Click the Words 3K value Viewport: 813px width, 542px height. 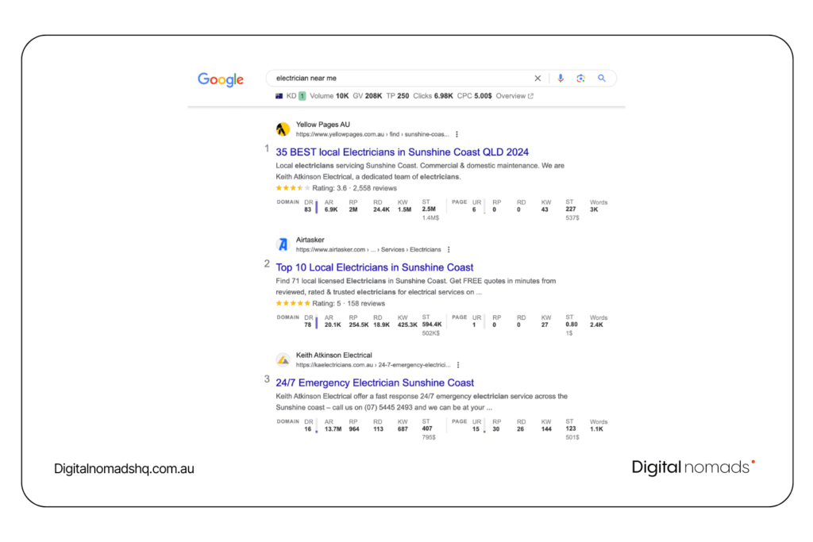tap(594, 209)
